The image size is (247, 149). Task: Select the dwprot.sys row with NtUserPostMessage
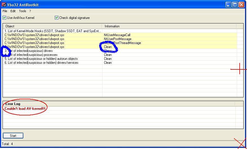pos(120,39)
